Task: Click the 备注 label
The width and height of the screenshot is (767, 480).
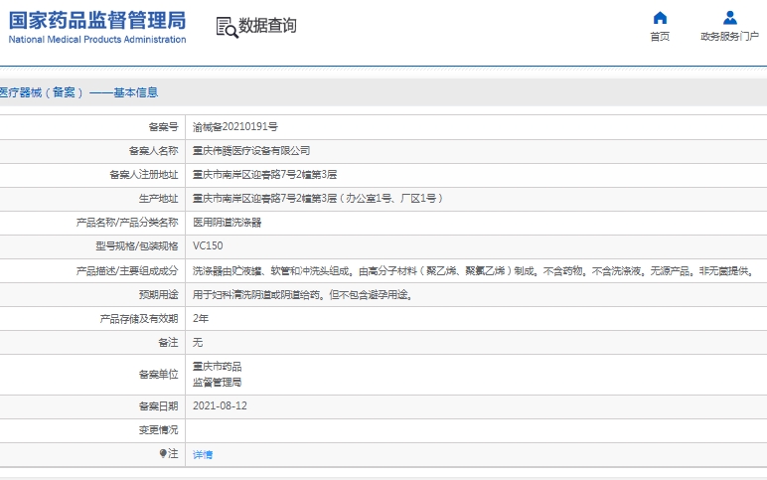Action: click(x=168, y=343)
